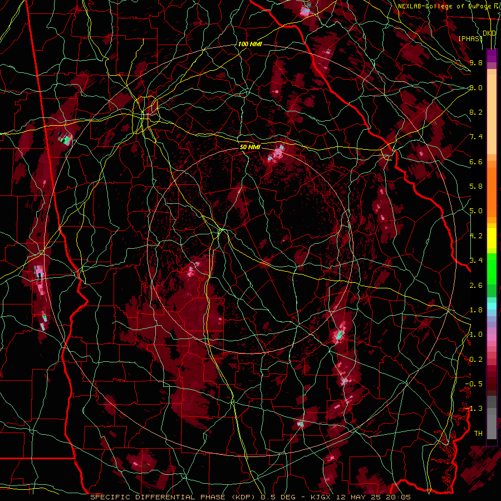The image size is (501, 501).
Task: Click the [PHAS] legend label
Action: pyautogui.click(x=470, y=38)
